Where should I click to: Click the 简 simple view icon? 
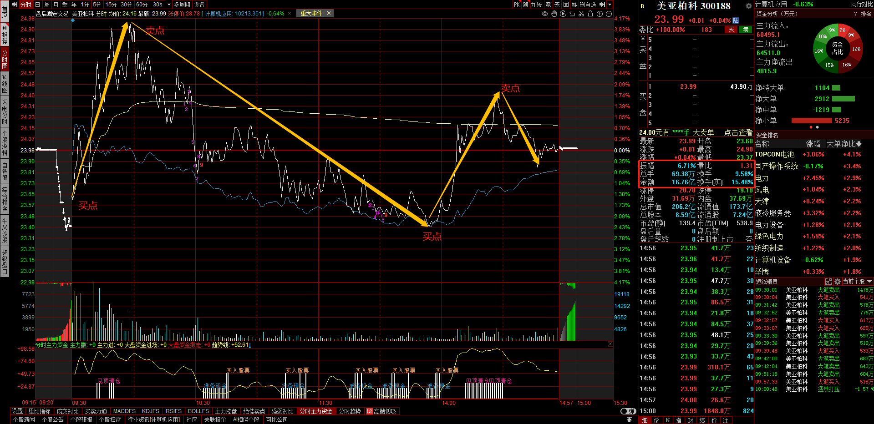[x=526, y=5]
